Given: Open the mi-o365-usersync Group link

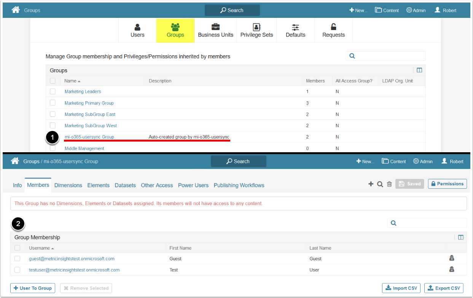Looking at the screenshot, I should point(89,137).
